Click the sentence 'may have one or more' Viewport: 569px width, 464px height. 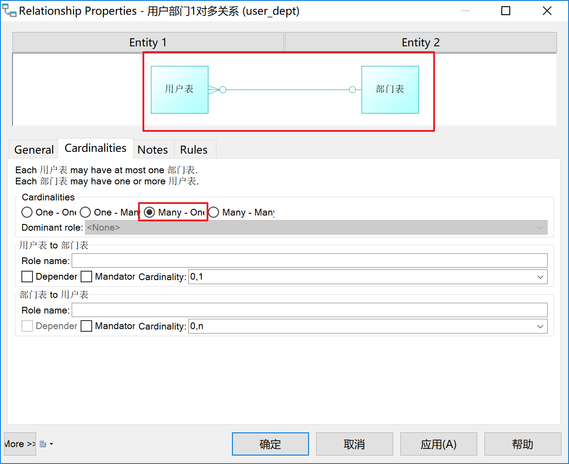(x=118, y=181)
